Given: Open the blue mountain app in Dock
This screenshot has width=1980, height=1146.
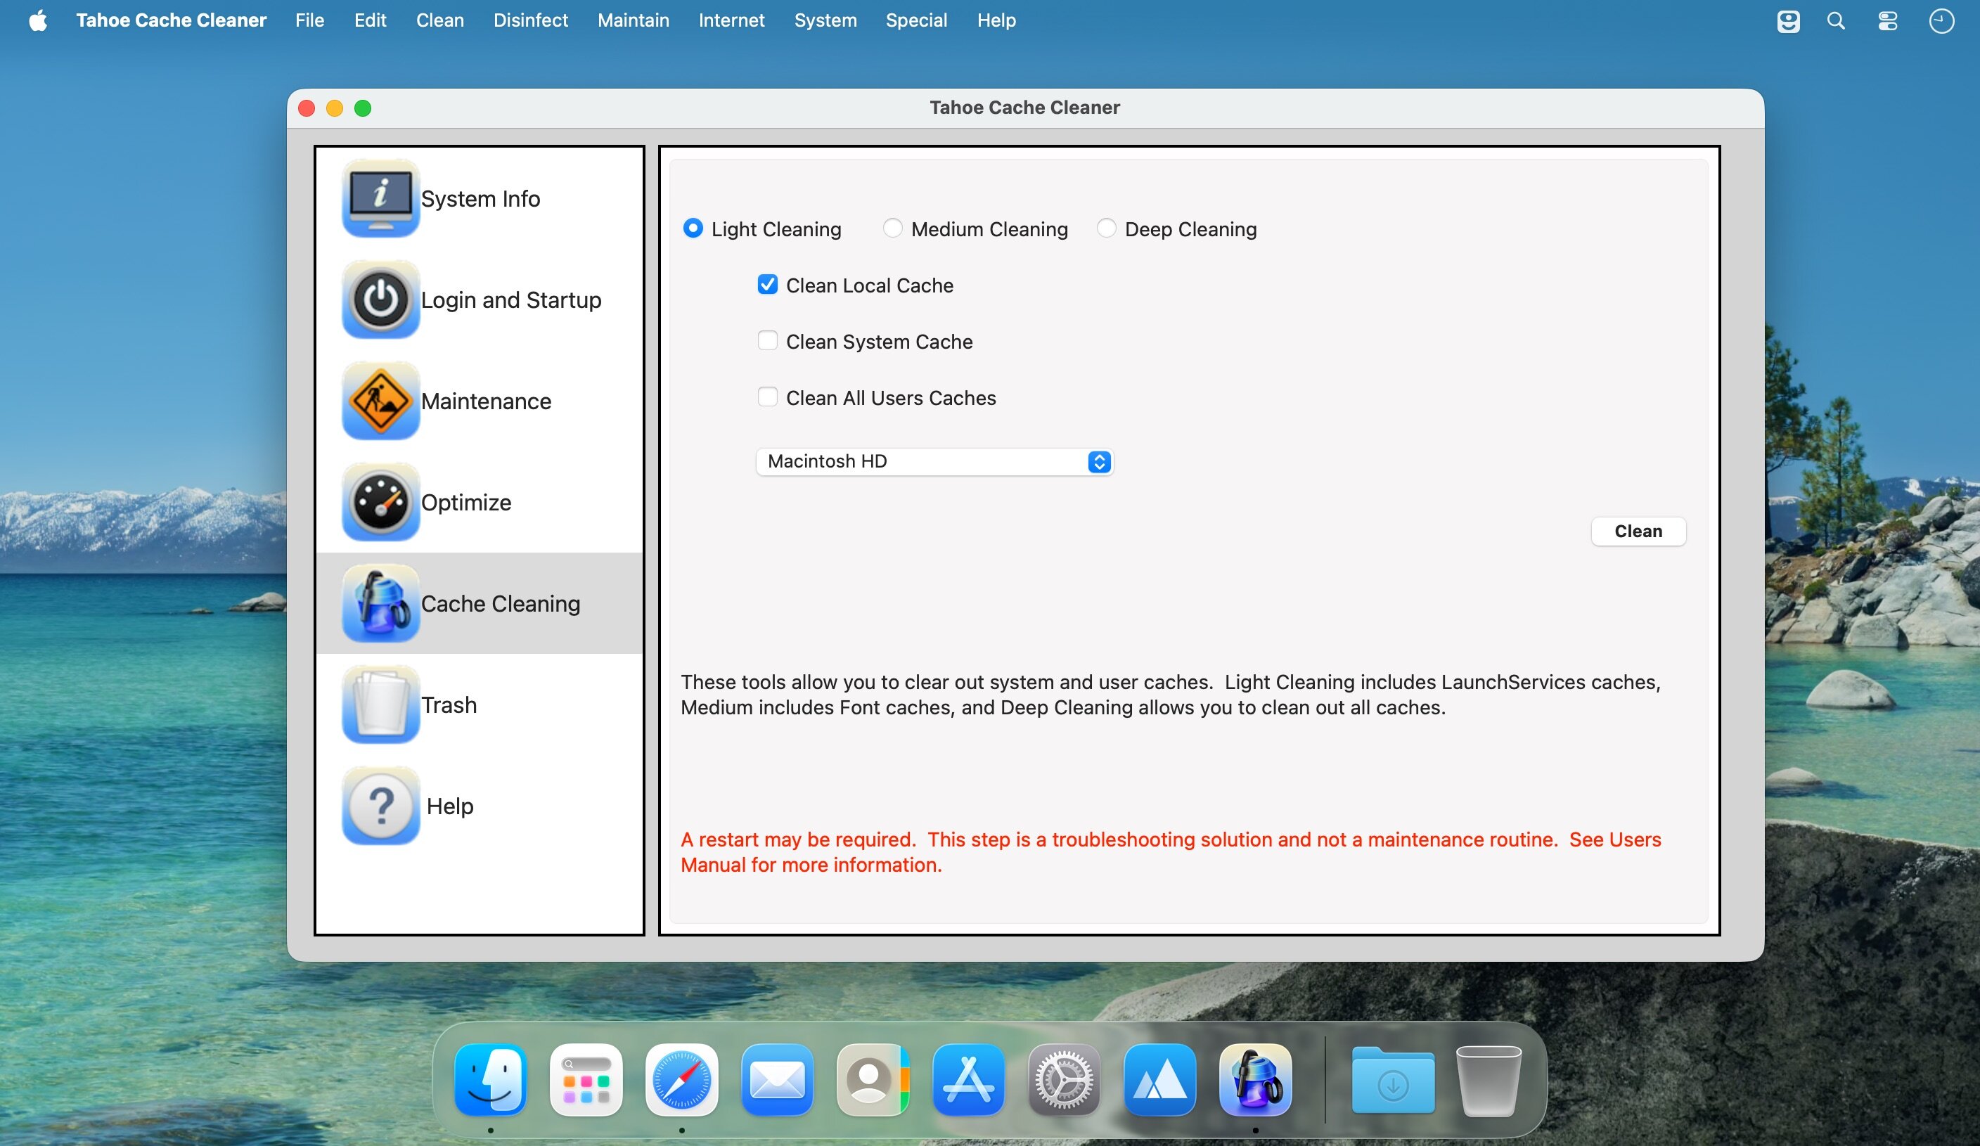Looking at the screenshot, I should coord(1160,1080).
